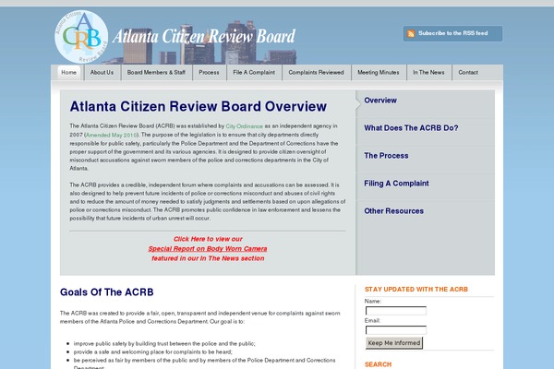Click STAY UPDATED WITH THE ACRB heading
The width and height of the screenshot is (554, 369).
(416, 289)
